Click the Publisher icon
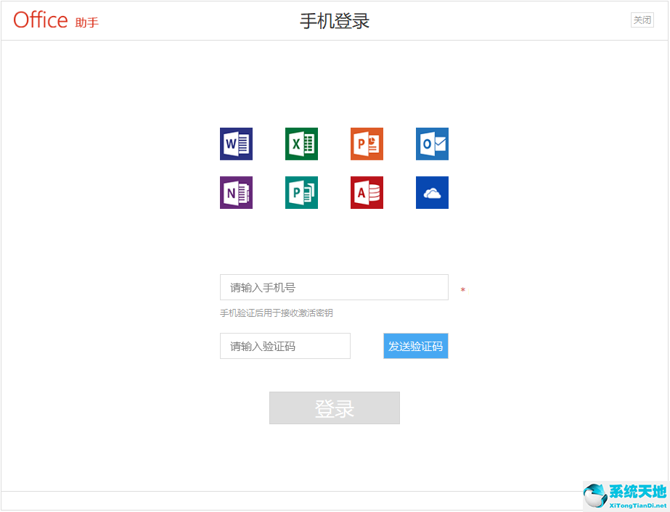670x512 pixels. coord(301,193)
